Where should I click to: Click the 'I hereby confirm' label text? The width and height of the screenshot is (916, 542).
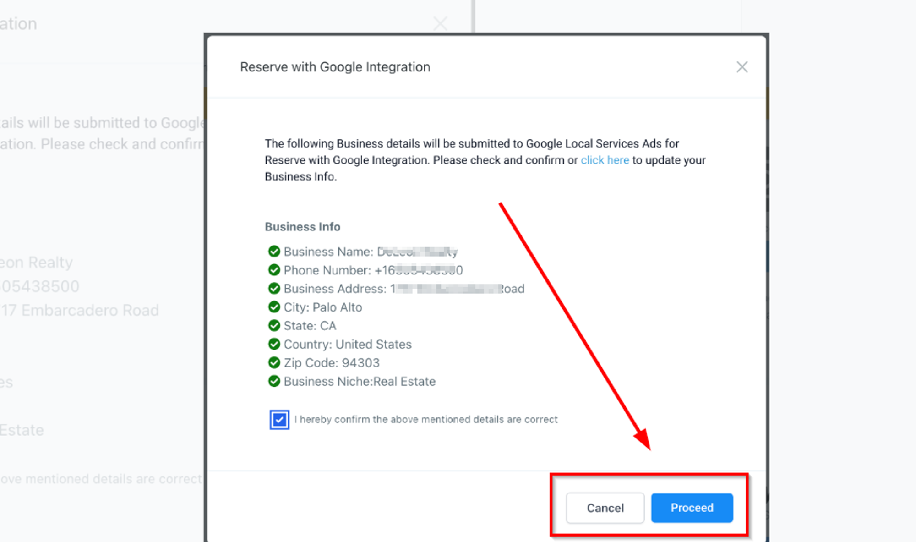pos(426,420)
